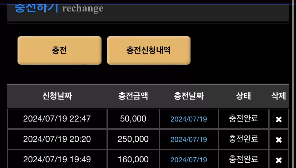Delete the 22:47 recharge entry
Screen dimensions: 296x168
[278, 119]
